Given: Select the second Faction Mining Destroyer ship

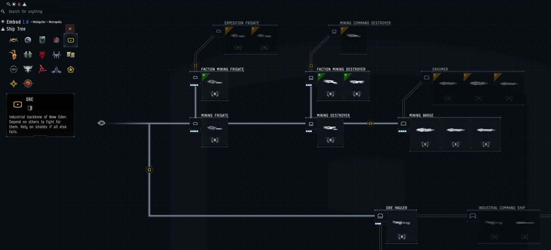Looking at the screenshot, I should [x=357, y=86].
